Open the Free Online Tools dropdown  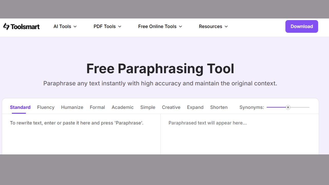coord(157,26)
